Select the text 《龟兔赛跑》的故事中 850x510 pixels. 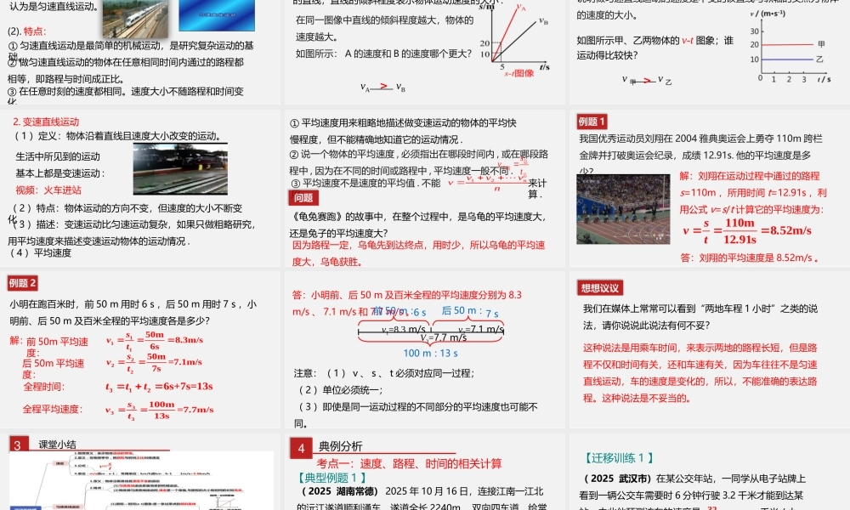tap(338, 216)
